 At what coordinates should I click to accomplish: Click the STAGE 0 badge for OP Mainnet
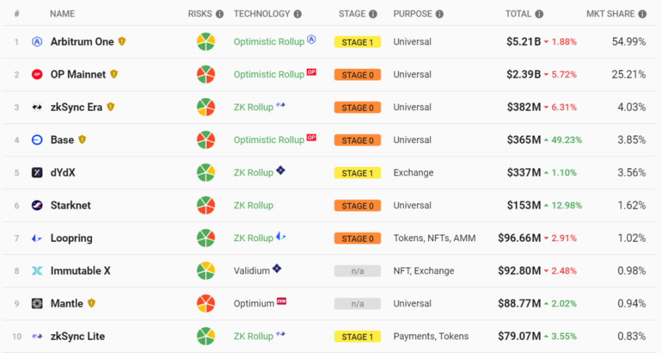(x=358, y=75)
